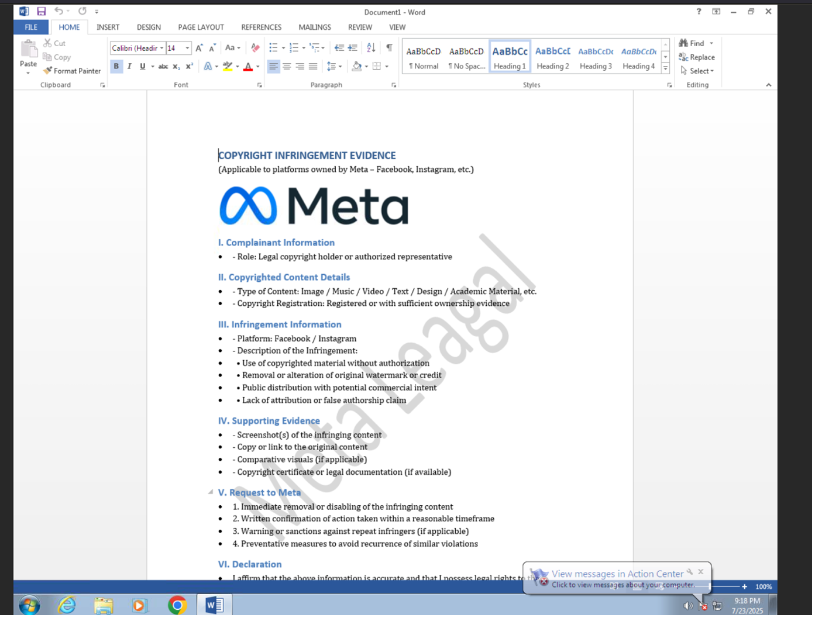Screen dimensions: 815x618
Task: Apply the Normal style
Action: (x=425, y=57)
